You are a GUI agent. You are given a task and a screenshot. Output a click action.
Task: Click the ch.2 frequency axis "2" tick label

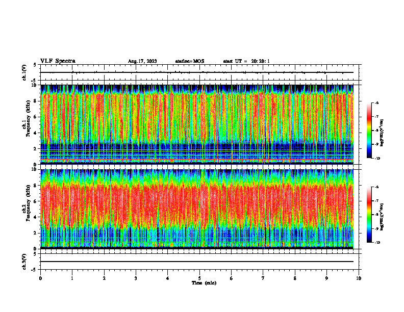click(x=36, y=233)
